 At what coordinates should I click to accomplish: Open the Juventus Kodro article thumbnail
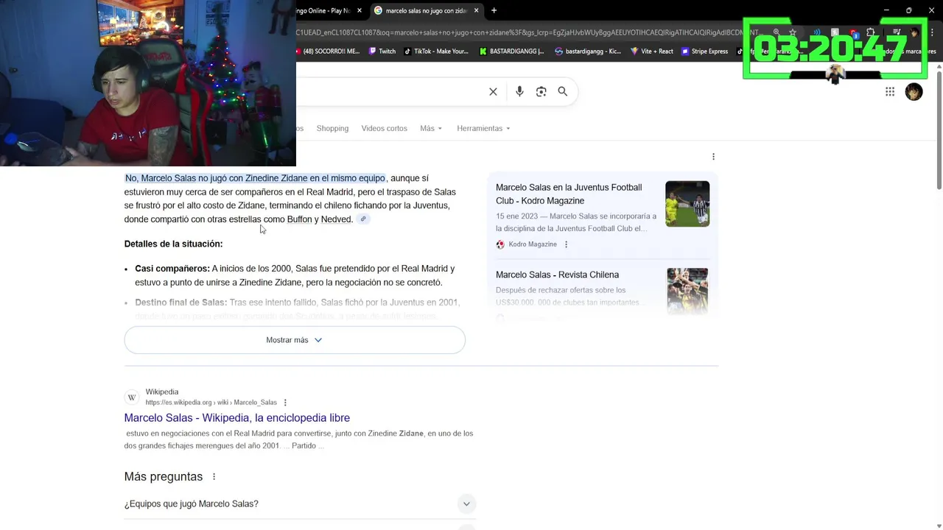coord(687,204)
